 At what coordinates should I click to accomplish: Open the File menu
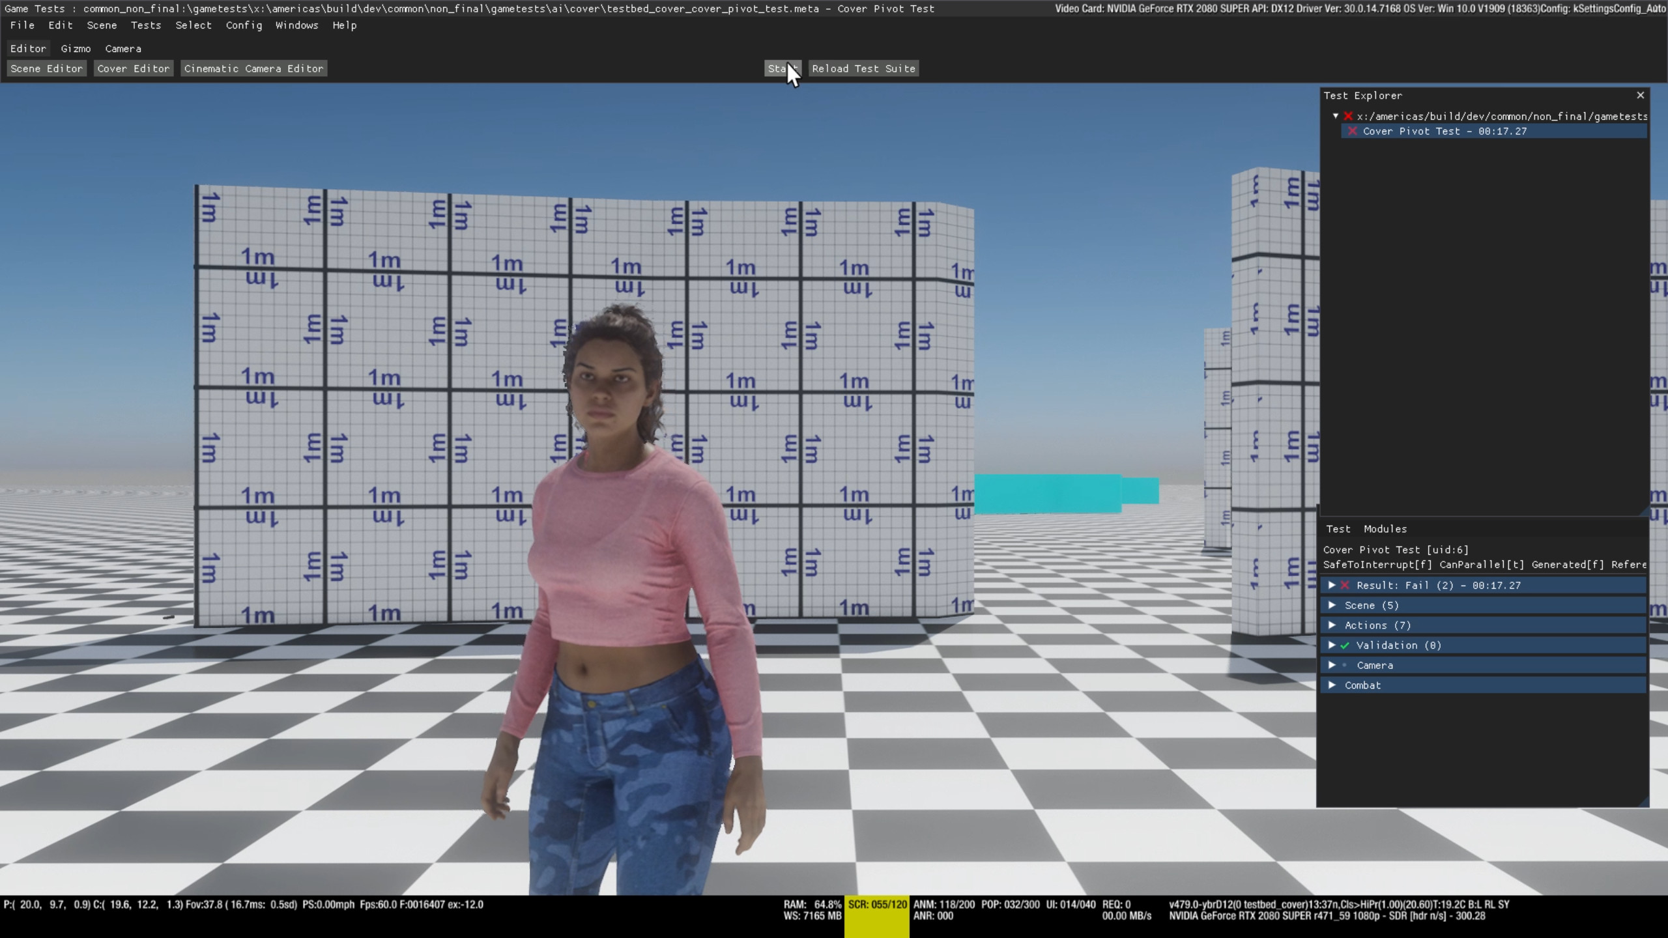22,25
